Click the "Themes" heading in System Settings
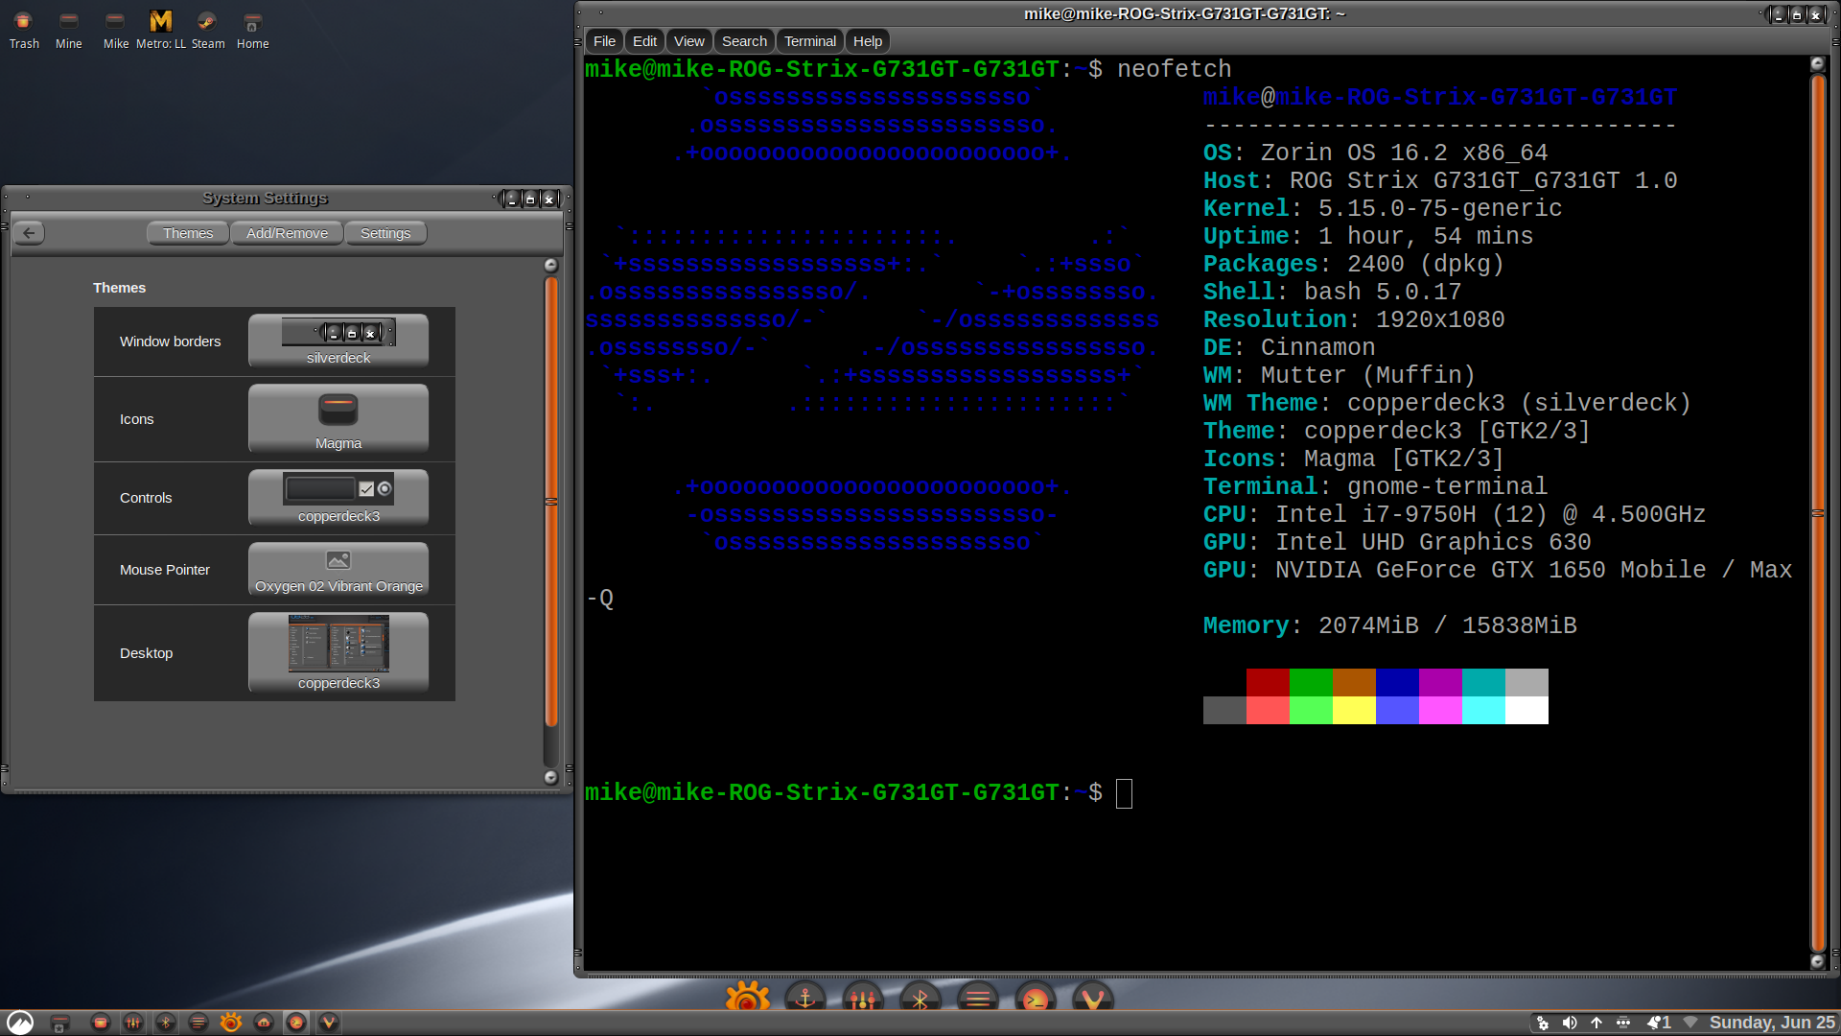The width and height of the screenshot is (1841, 1036). pos(119,288)
